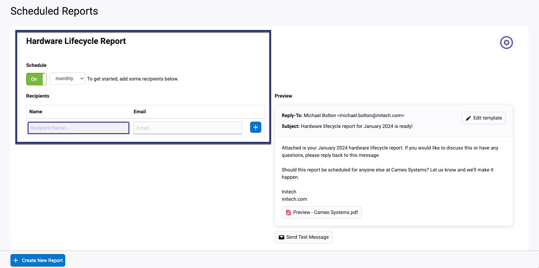Image resolution: width=539 pixels, height=268 pixels.
Task: Toggle the Schedule On switch
Action: (x=36, y=79)
